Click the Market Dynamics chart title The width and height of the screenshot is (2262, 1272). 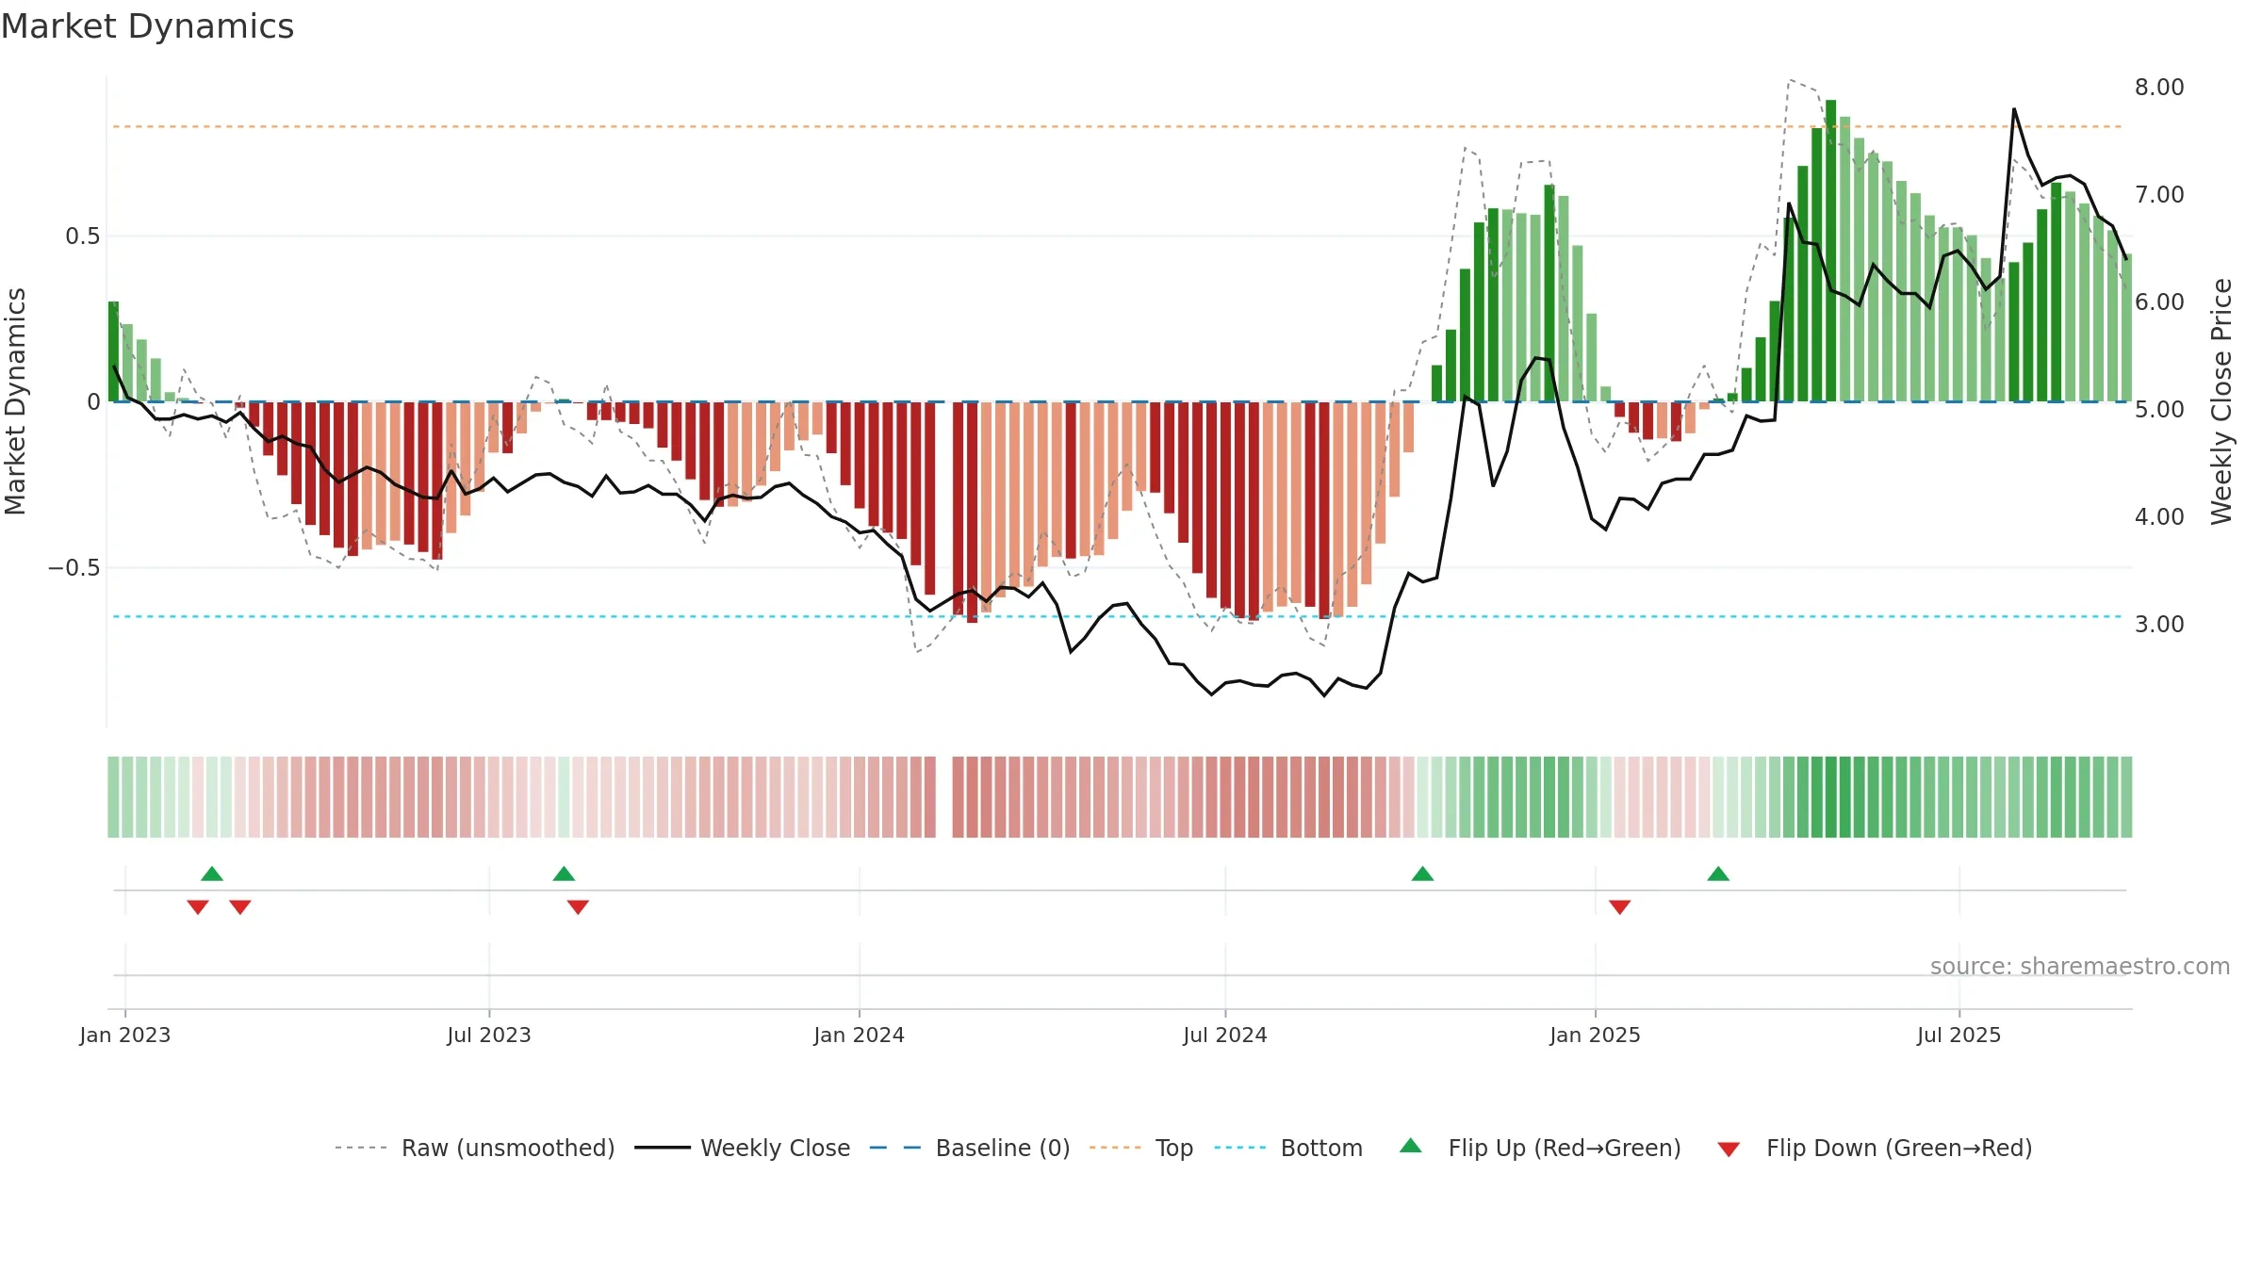point(147,26)
